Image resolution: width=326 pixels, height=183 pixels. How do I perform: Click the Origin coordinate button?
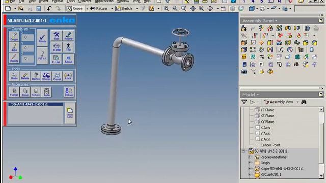tap(14, 36)
